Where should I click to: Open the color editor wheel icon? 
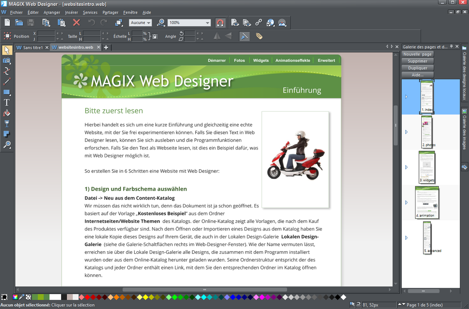click(15, 297)
